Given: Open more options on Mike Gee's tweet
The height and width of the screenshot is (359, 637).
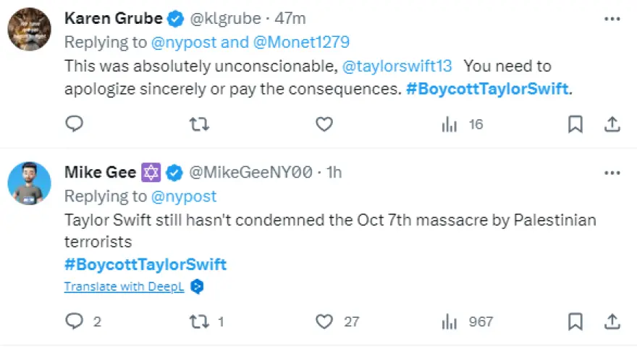Looking at the screenshot, I should pos(612,173).
